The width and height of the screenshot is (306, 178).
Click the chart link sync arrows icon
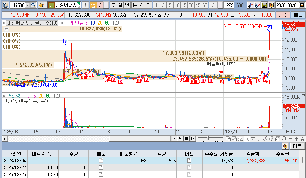250,5
